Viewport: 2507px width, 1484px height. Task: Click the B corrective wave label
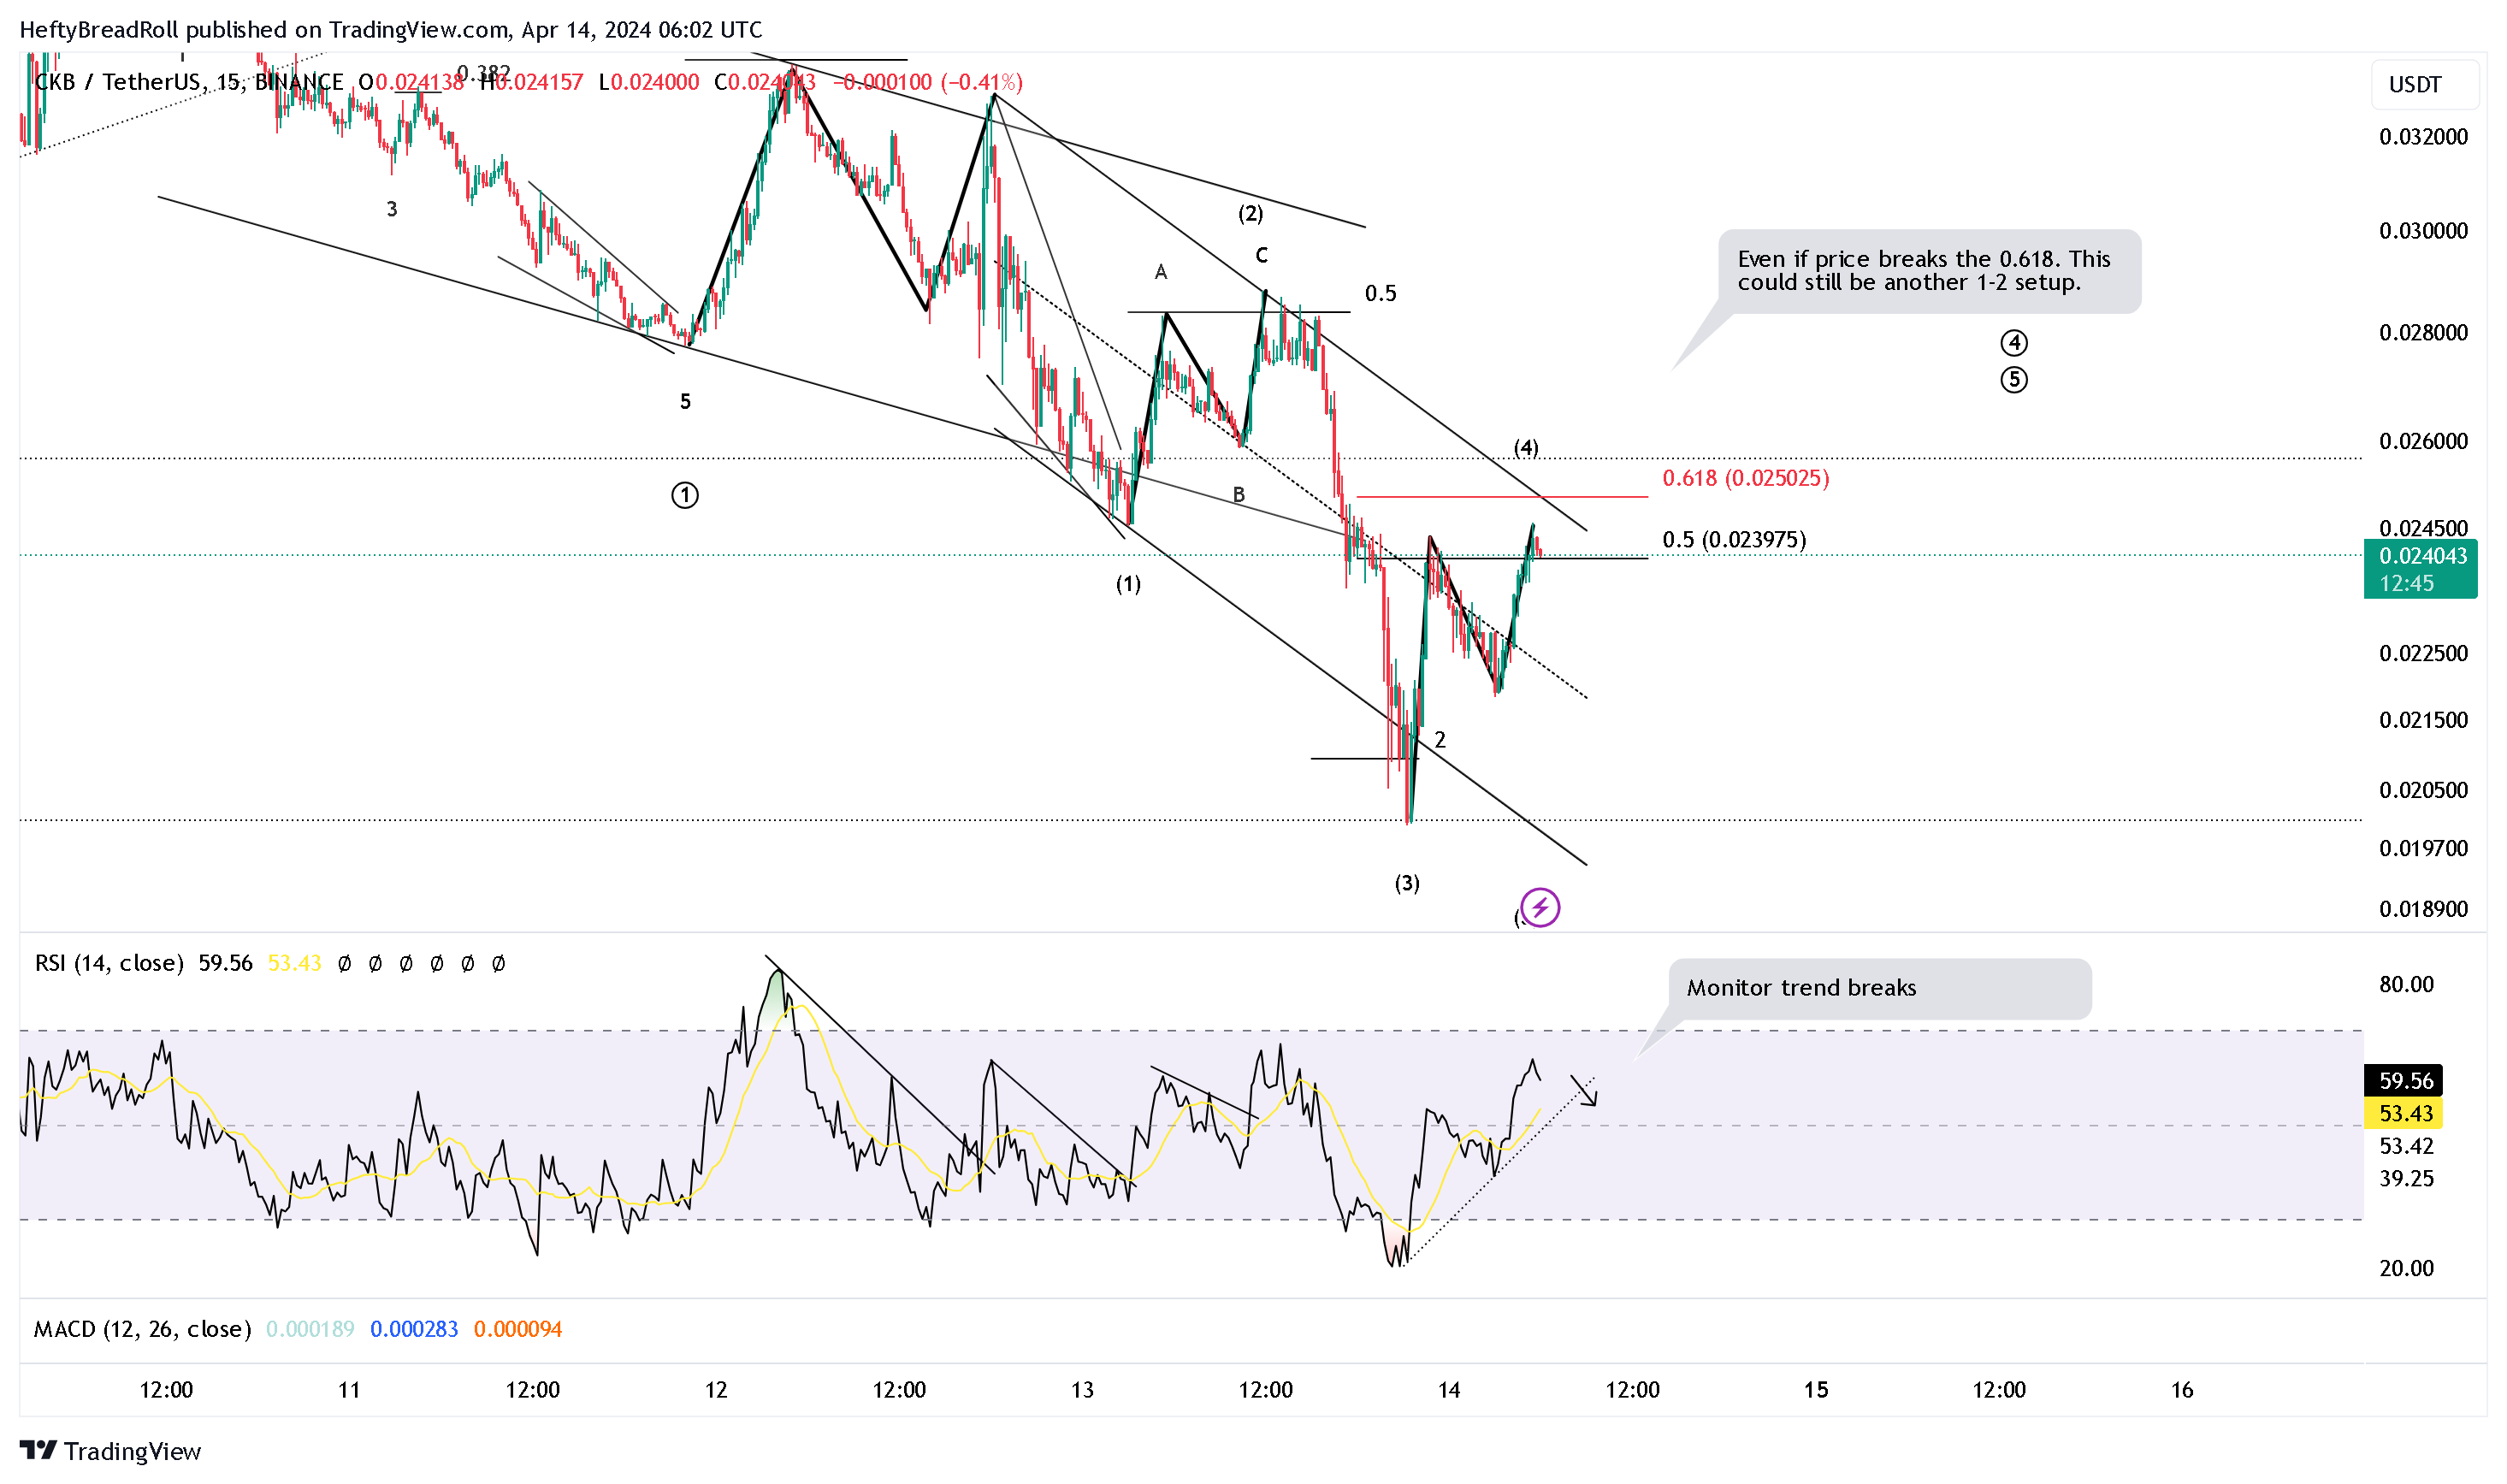click(x=1239, y=494)
